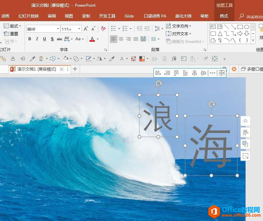Viewport: 263px width, 221px height.
Task: Open the Review ribbon tab
Action: [52, 16]
